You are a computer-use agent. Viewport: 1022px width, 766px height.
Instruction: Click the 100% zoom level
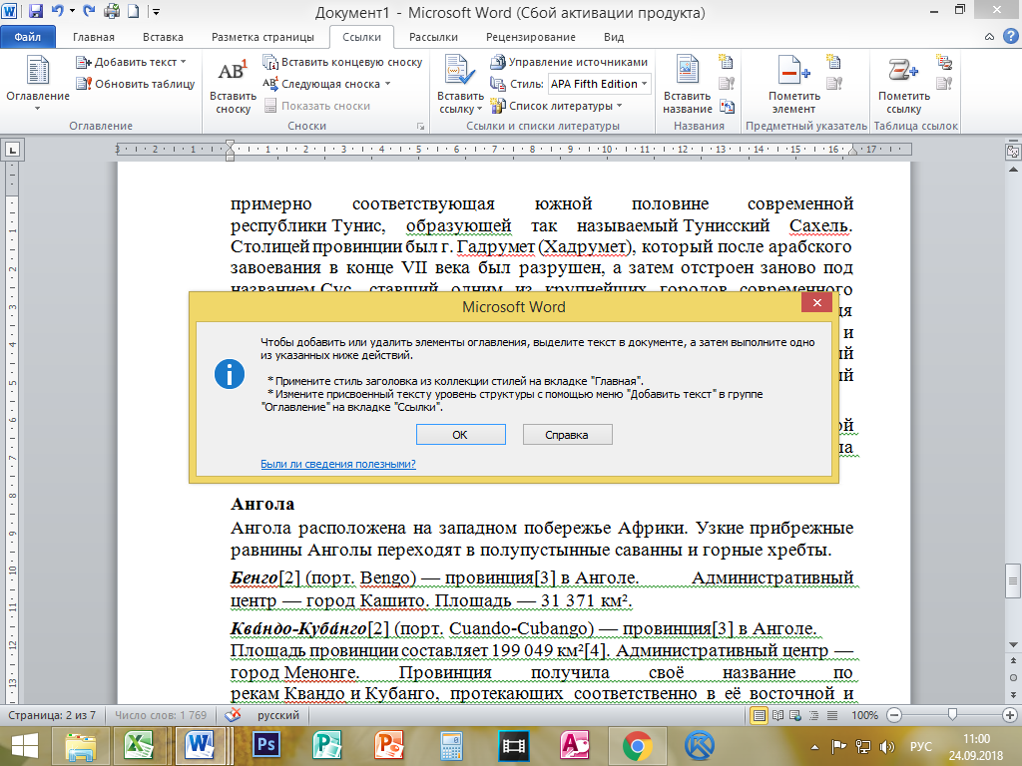click(x=864, y=715)
